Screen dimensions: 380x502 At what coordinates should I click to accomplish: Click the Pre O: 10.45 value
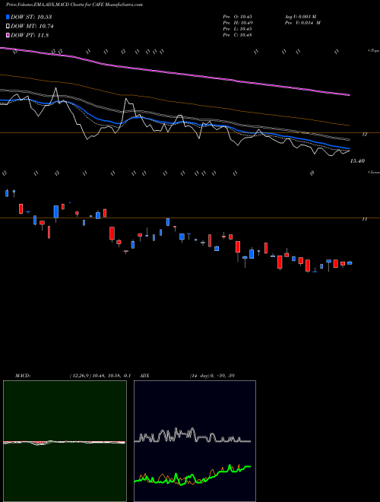[x=238, y=17]
